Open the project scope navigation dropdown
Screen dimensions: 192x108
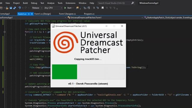(33, 18)
